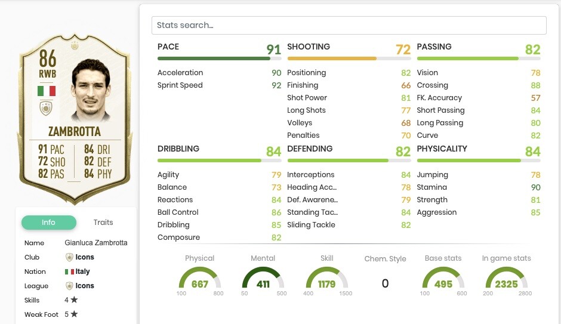
Task: Open the Icons club link text
Action: point(85,257)
